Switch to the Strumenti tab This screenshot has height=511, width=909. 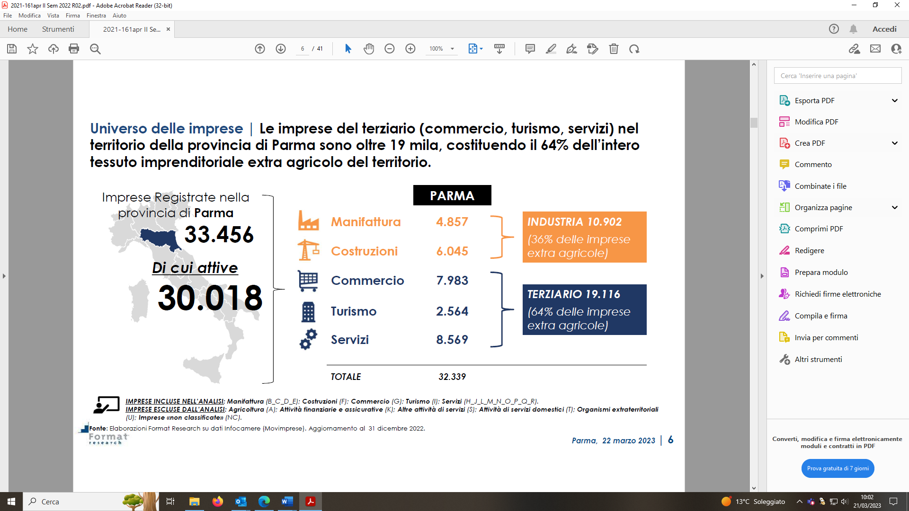click(58, 29)
